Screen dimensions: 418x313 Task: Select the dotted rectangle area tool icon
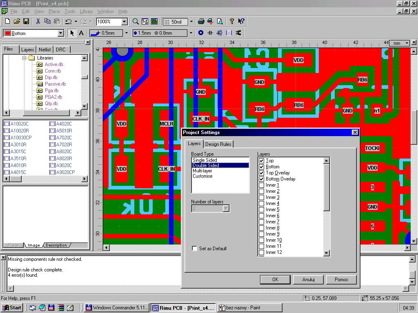click(x=229, y=33)
